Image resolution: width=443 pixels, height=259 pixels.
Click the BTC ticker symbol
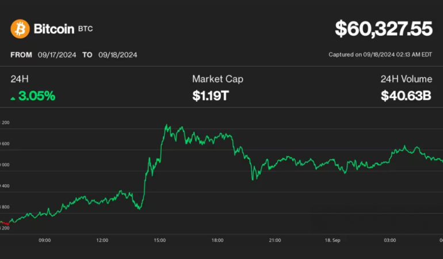click(85, 29)
